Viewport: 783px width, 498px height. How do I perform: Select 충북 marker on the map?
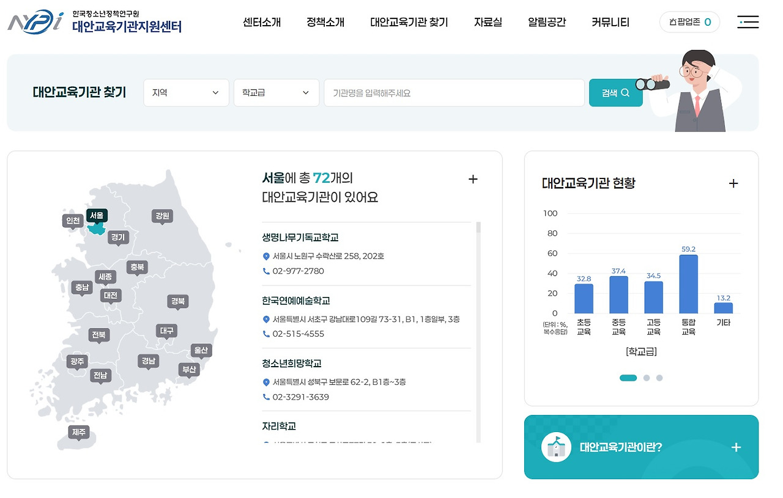137,268
